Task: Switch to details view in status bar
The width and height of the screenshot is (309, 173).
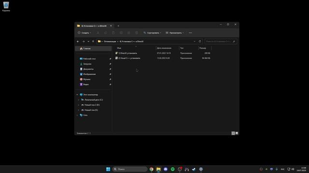Action: pyautogui.click(x=233, y=133)
